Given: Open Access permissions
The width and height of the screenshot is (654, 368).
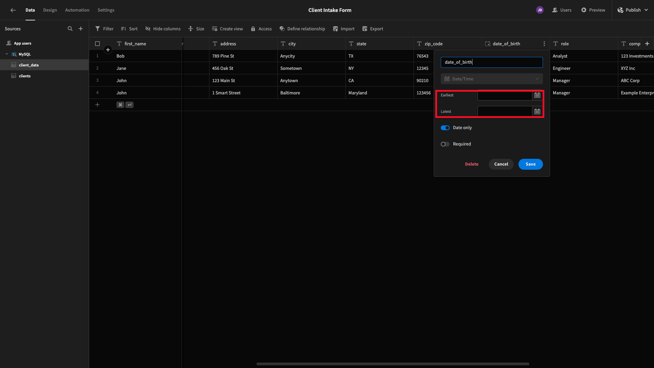Looking at the screenshot, I should (x=261, y=29).
